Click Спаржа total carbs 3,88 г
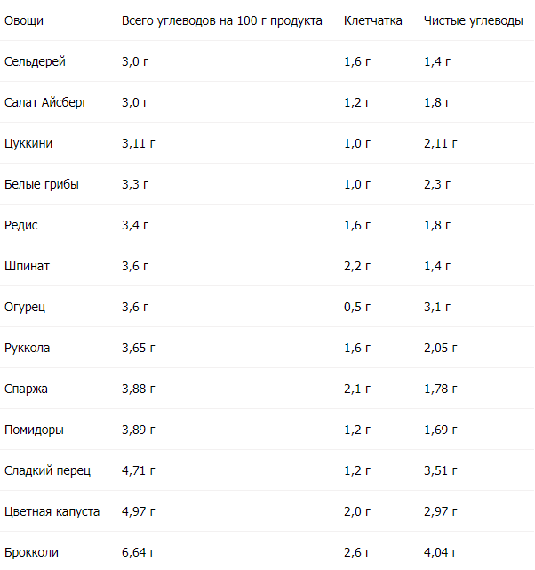The height and width of the screenshot is (570, 535). click(x=138, y=389)
